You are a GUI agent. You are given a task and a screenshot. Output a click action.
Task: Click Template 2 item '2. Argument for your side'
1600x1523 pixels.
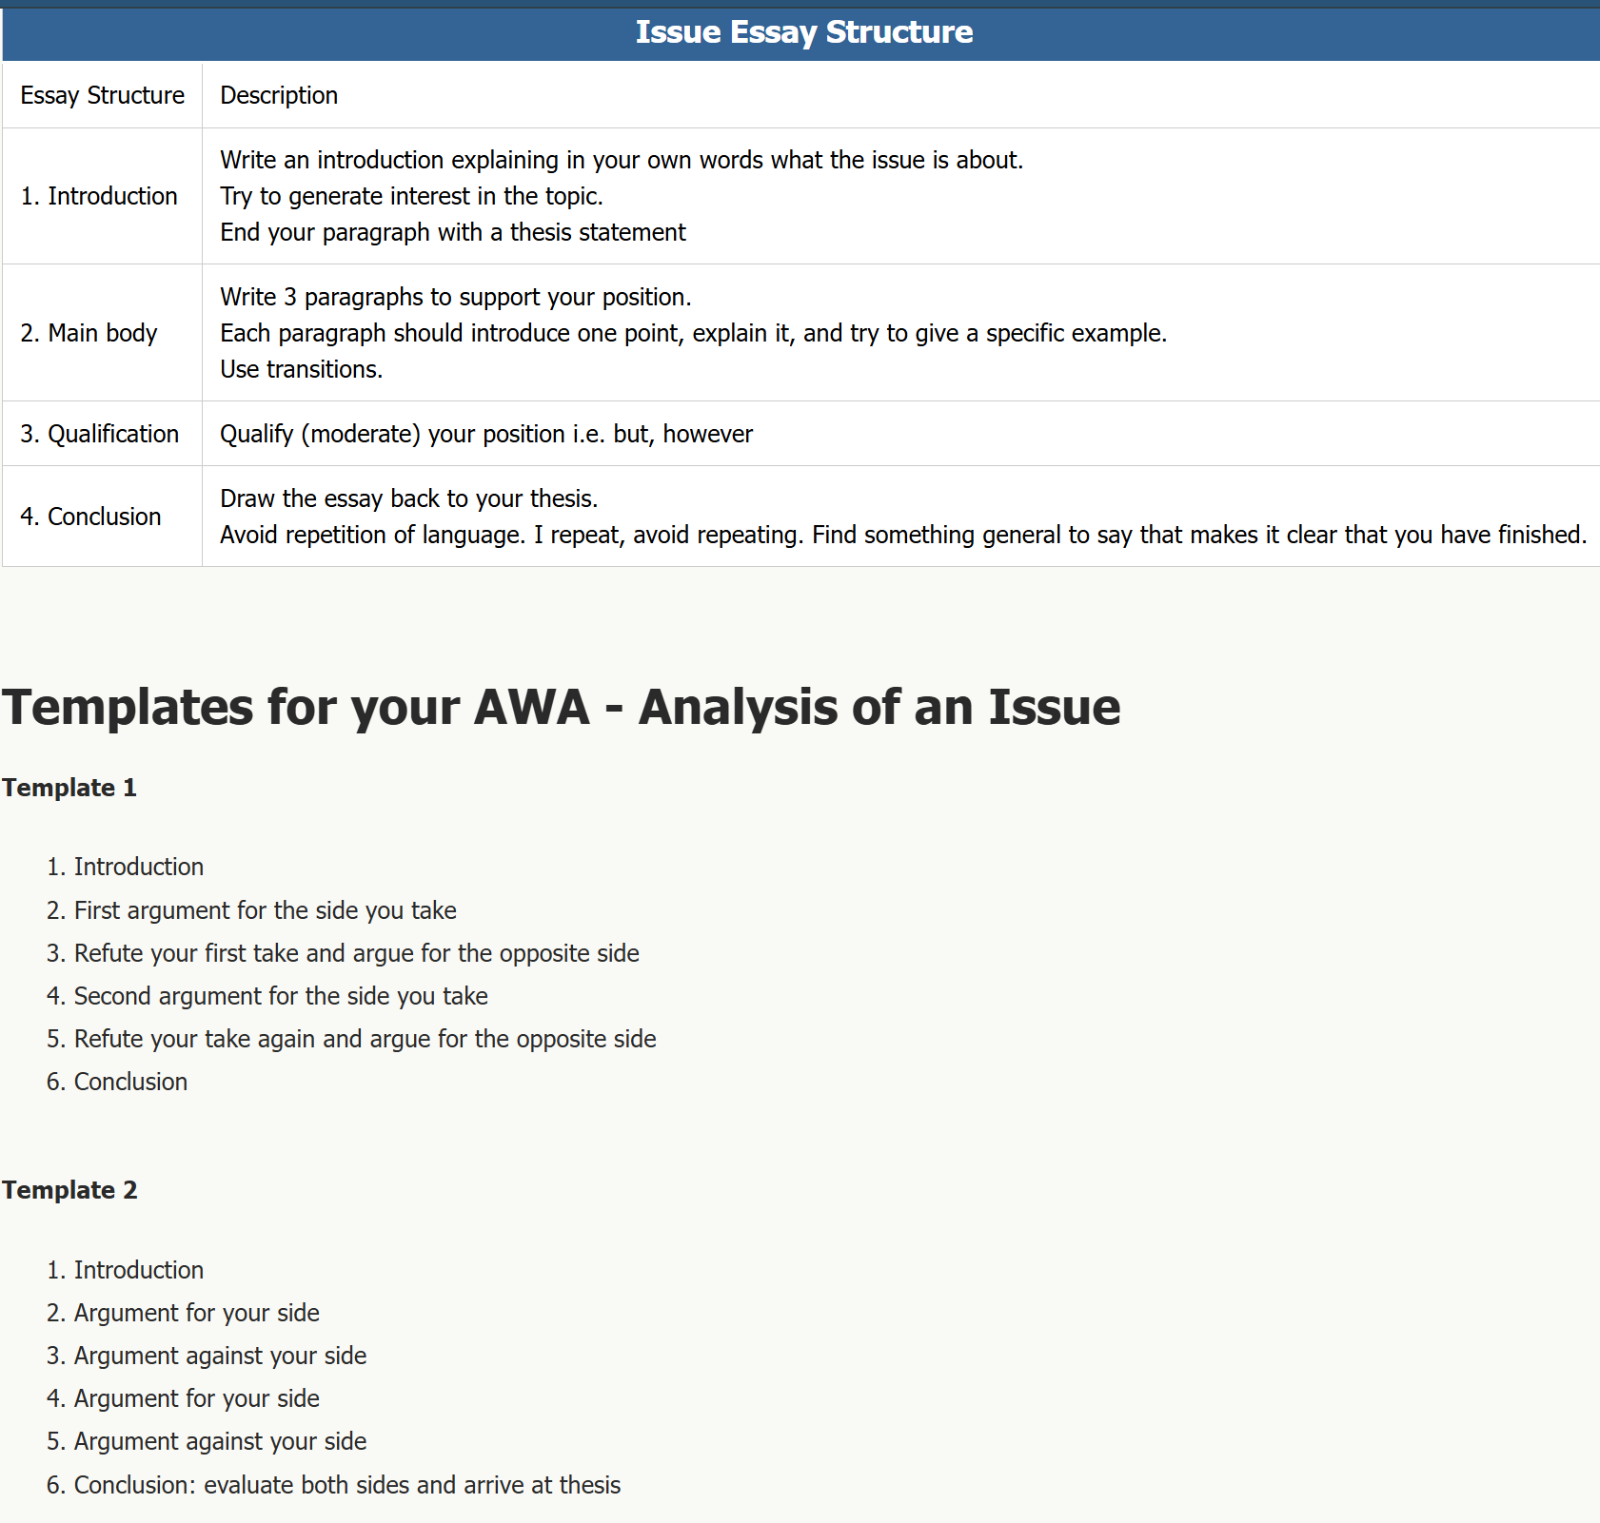click(x=184, y=1313)
